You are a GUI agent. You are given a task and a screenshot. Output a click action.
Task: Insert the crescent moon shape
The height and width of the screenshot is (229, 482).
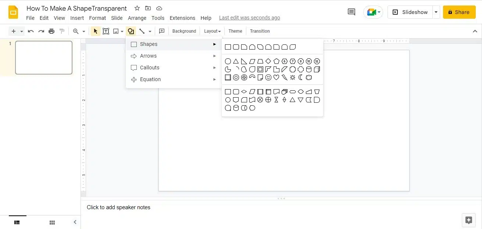tap(300, 77)
